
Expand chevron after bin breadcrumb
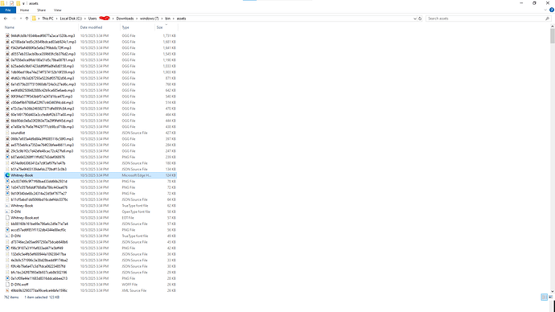coord(174,18)
